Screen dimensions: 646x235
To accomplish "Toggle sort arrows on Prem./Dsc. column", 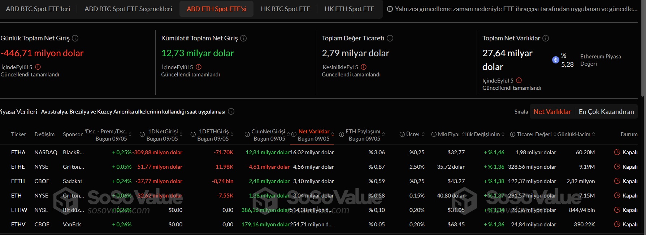I will (x=130, y=134).
